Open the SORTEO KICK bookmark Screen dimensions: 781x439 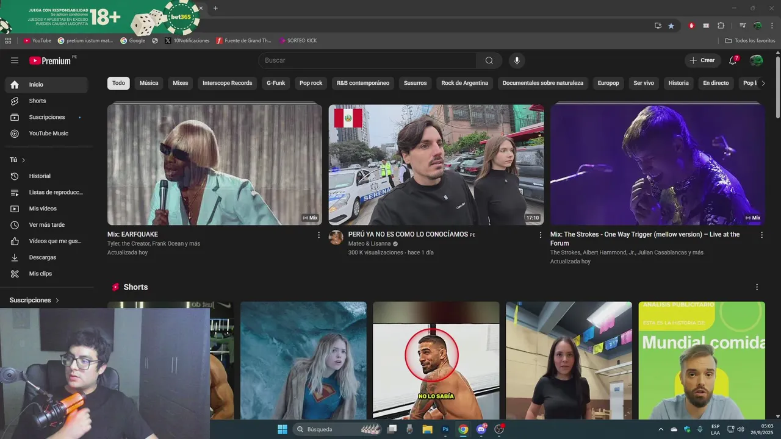[x=298, y=41]
